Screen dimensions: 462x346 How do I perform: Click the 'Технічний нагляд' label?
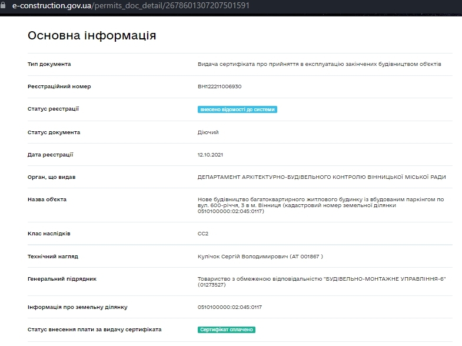point(53,257)
